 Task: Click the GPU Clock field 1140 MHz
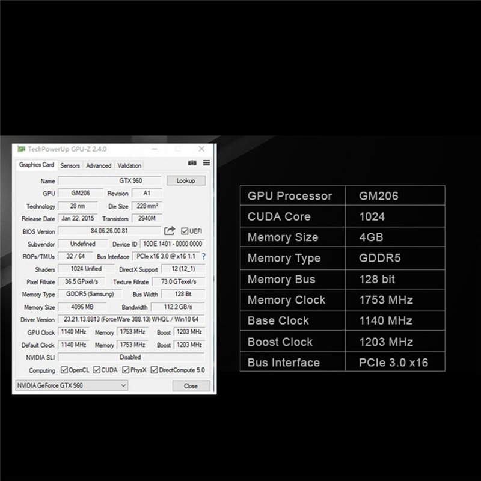(73, 332)
